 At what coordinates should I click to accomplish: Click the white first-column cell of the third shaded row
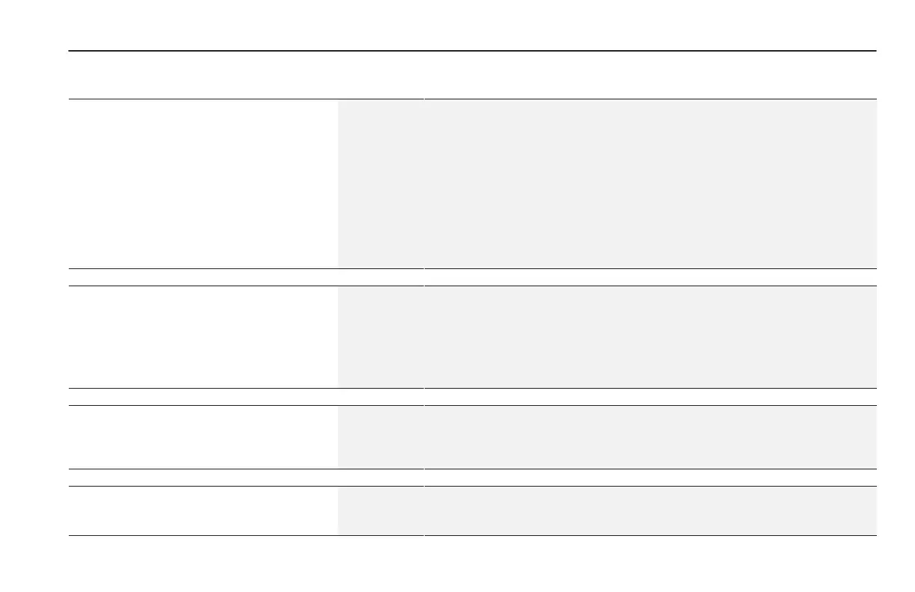coord(203,437)
